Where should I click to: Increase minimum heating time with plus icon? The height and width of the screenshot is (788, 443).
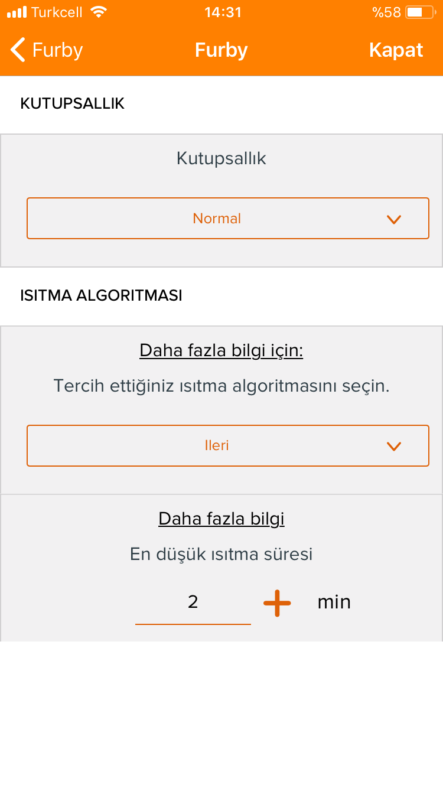point(277,603)
